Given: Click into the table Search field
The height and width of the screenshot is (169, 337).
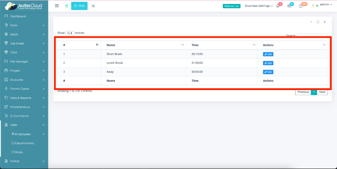Looking at the screenshot, I should coord(312,35).
